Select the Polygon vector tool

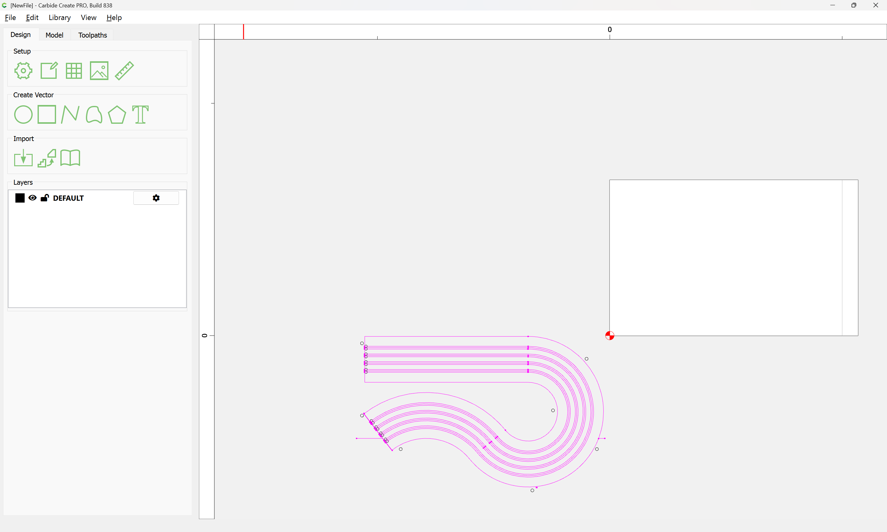click(x=117, y=115)
